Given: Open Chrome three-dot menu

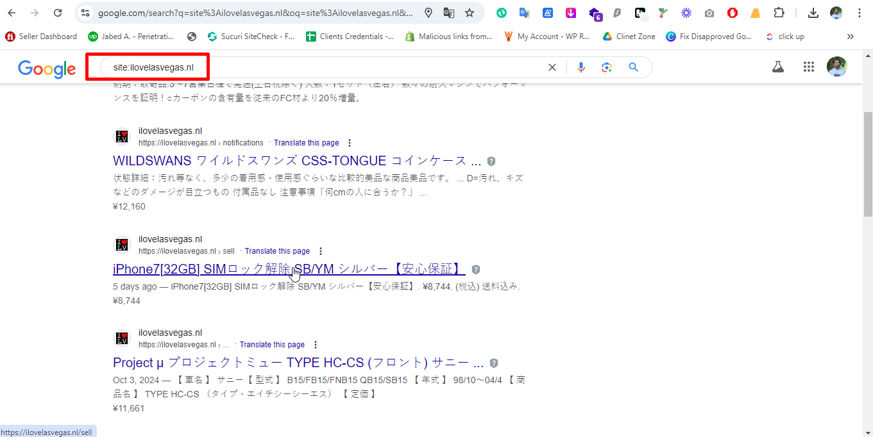Looking at the screenshot, I should point(859,13).
